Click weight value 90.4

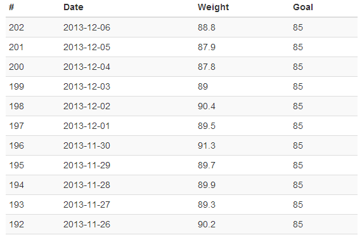tap(207, 106)
